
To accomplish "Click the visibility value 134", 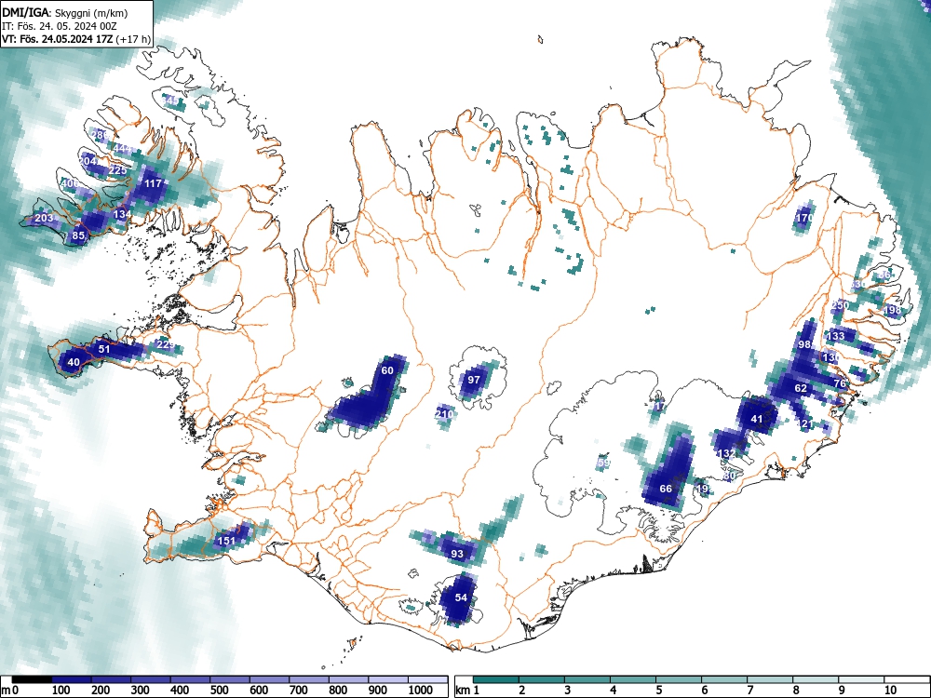I will [x=122, y=214].
